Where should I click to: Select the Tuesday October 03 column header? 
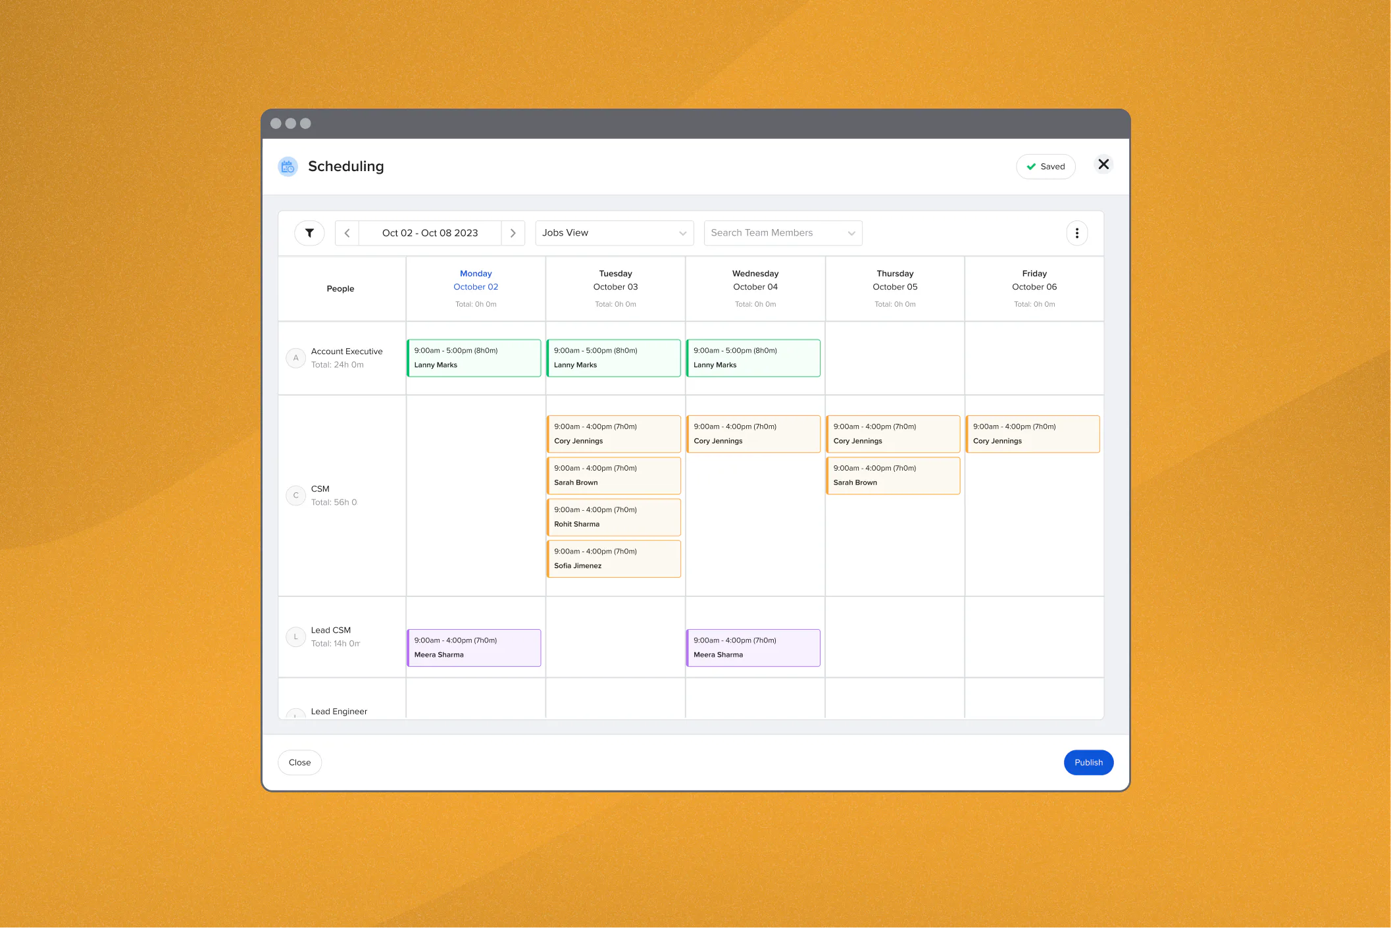pos(615,288)
